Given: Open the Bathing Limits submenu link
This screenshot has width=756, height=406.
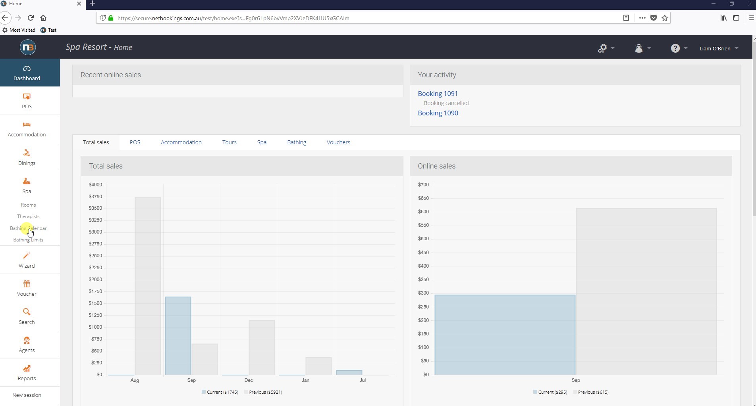Looking at the screenshot, I should [28, 240].
